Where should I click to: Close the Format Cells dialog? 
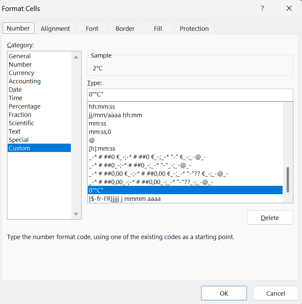pyautogui.click(x=289, y=8)
